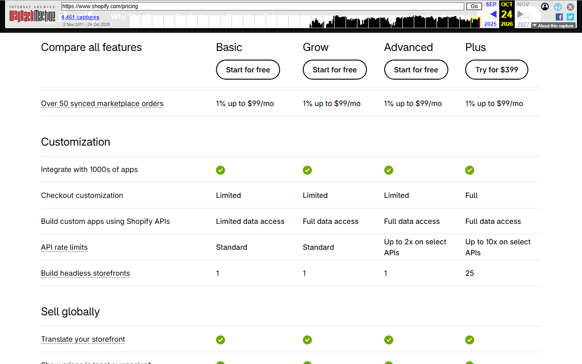Click the Wayback URL input field
Viewport: 582px width, 364px height.
pyautogui.click(x=263, y=6)
